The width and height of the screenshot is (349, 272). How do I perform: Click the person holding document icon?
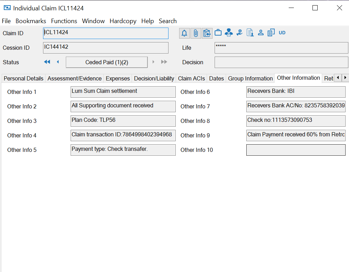coord(228,33)
